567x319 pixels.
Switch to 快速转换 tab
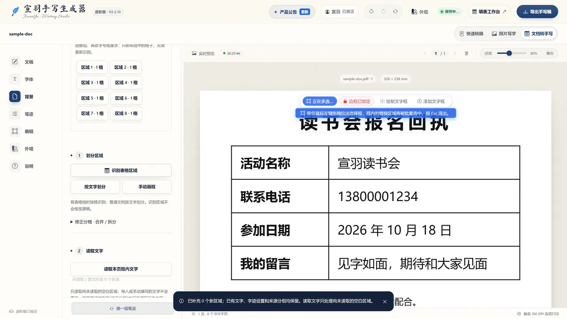click(471, 34)
